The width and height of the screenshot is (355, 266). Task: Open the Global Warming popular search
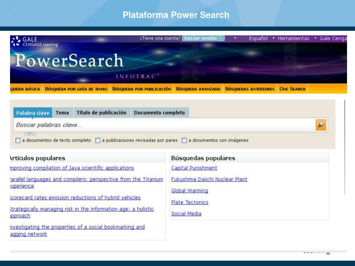coord(190,191)
